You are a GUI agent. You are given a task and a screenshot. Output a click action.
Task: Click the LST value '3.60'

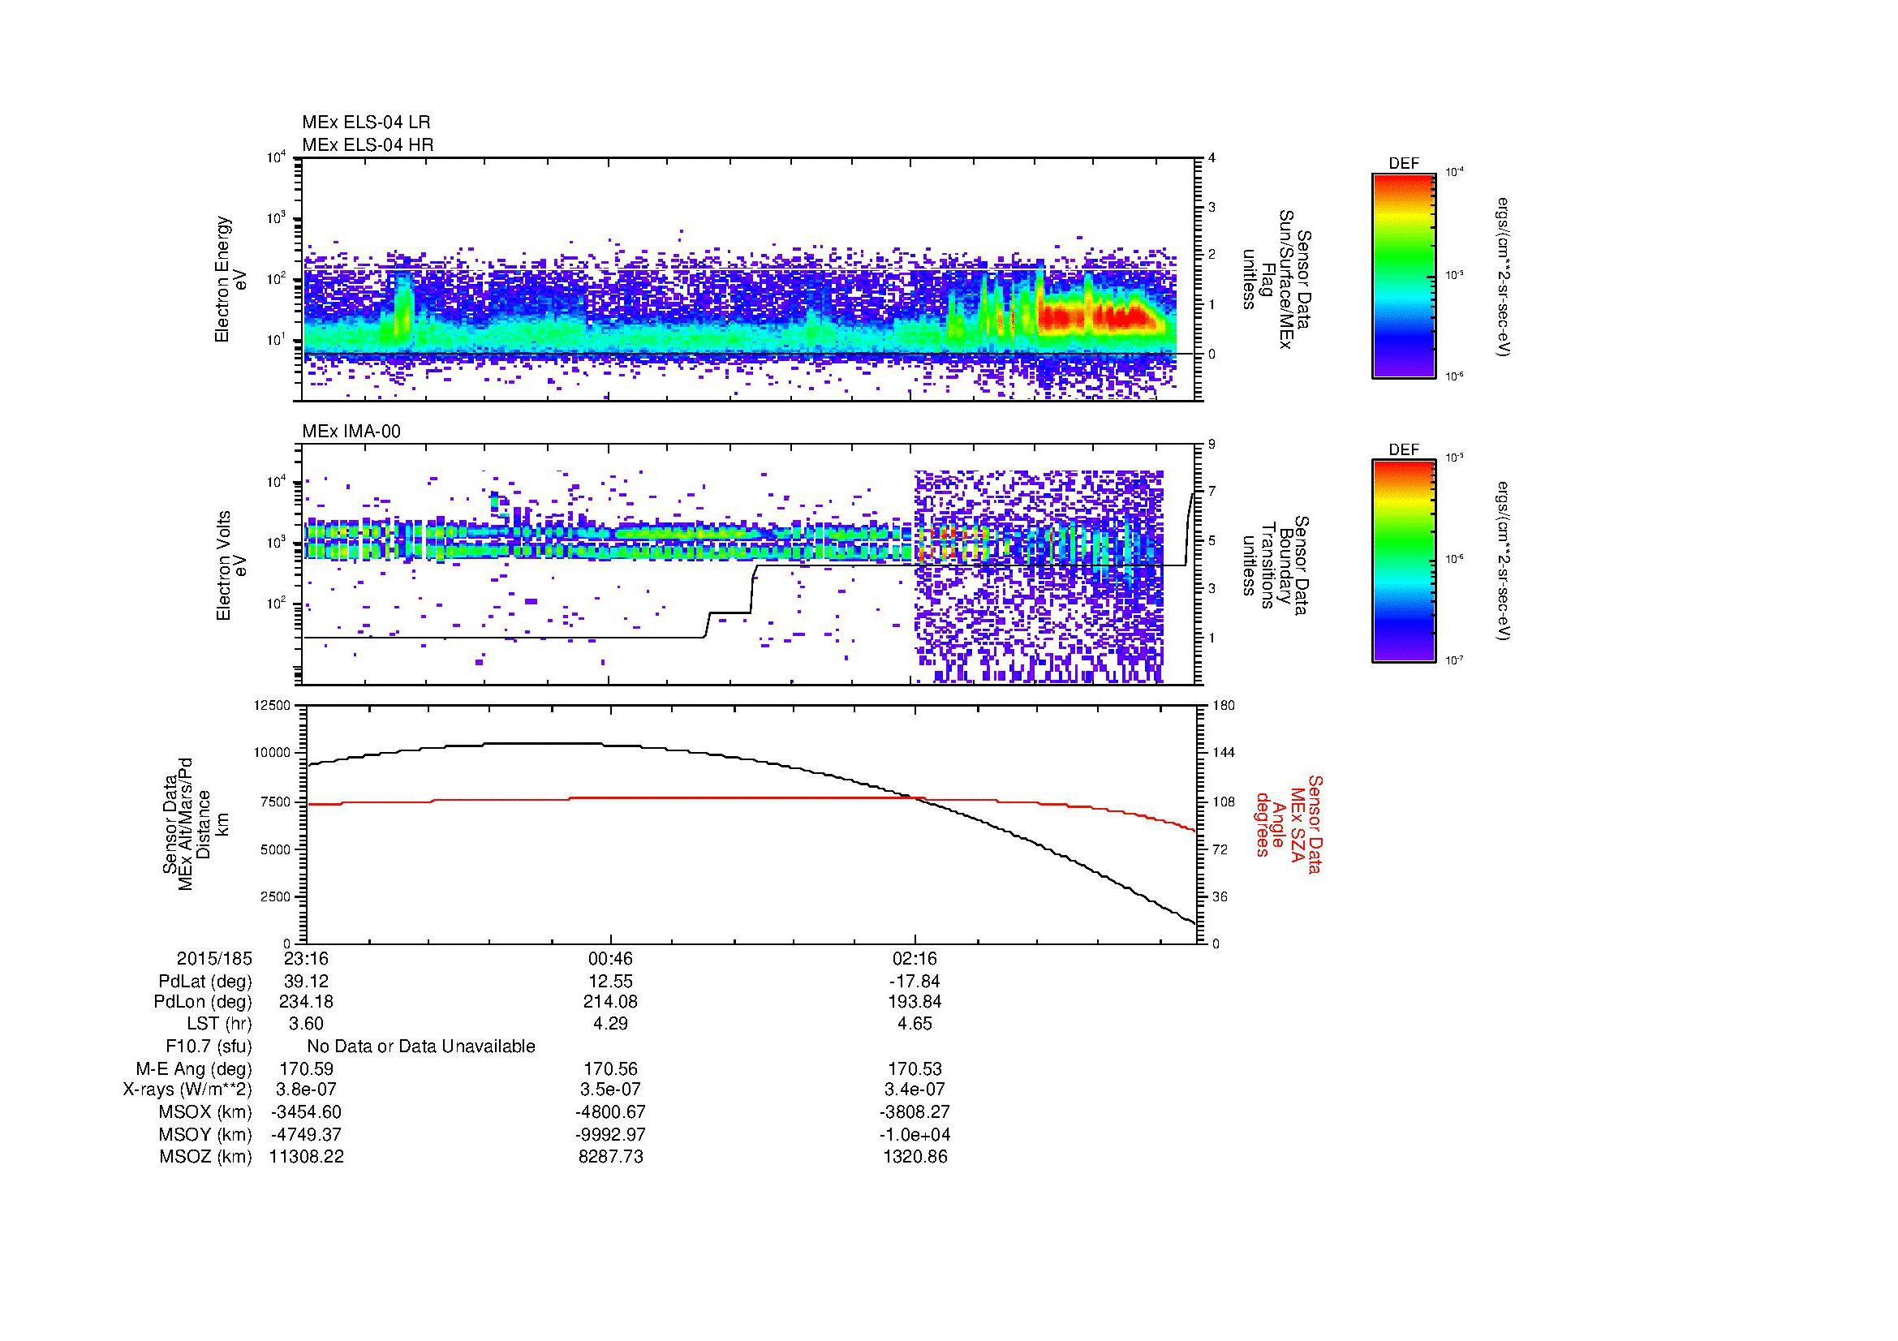[306, 1024]
